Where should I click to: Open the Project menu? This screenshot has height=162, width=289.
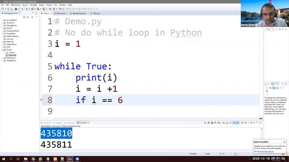tap(49, 5)
